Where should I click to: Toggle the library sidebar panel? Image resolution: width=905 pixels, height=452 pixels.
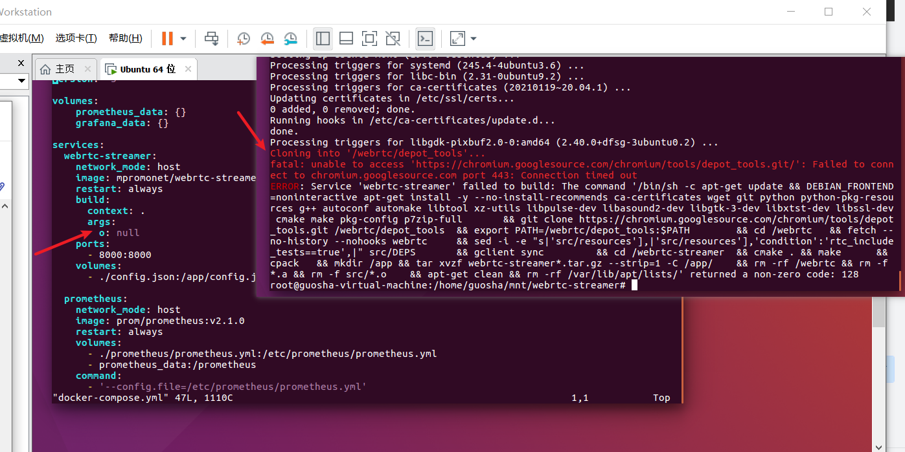323,38
